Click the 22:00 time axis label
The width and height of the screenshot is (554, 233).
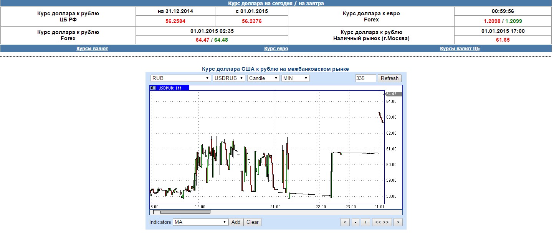pos(321,207)
